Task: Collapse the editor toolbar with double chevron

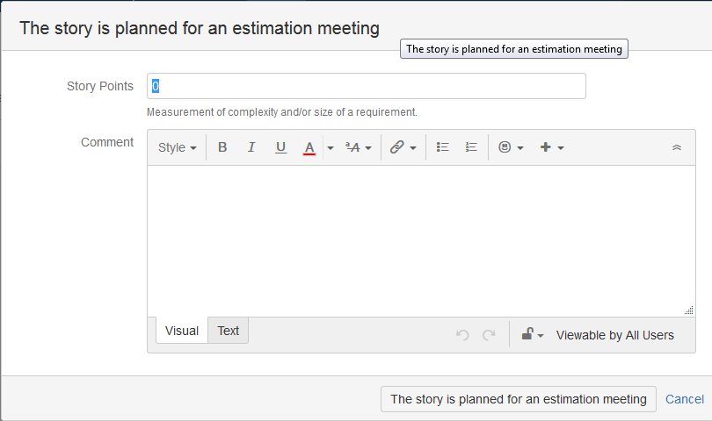Action: pos(676,147)
